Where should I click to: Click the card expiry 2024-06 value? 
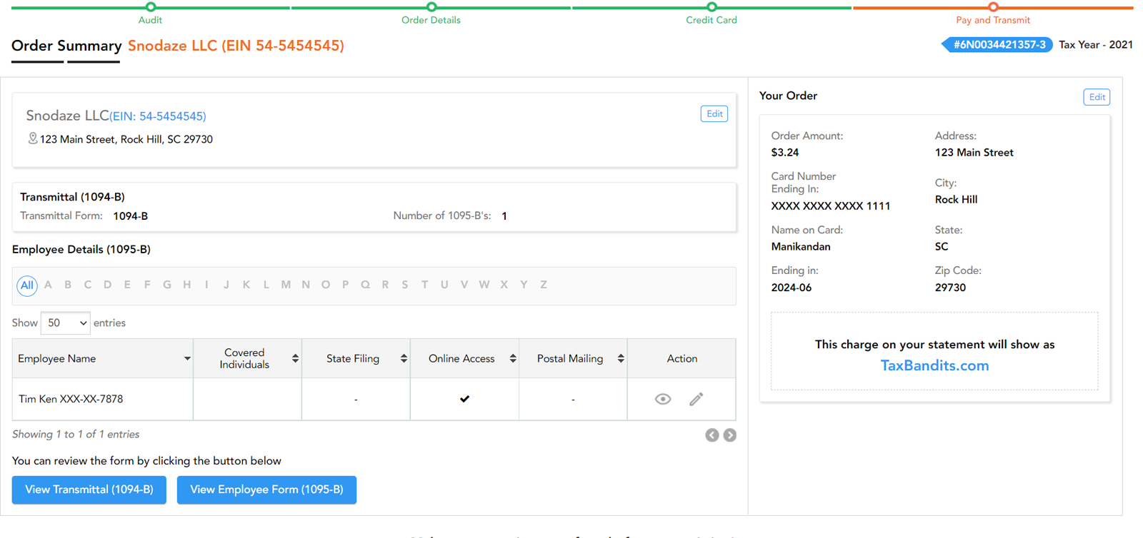[792, 288]
